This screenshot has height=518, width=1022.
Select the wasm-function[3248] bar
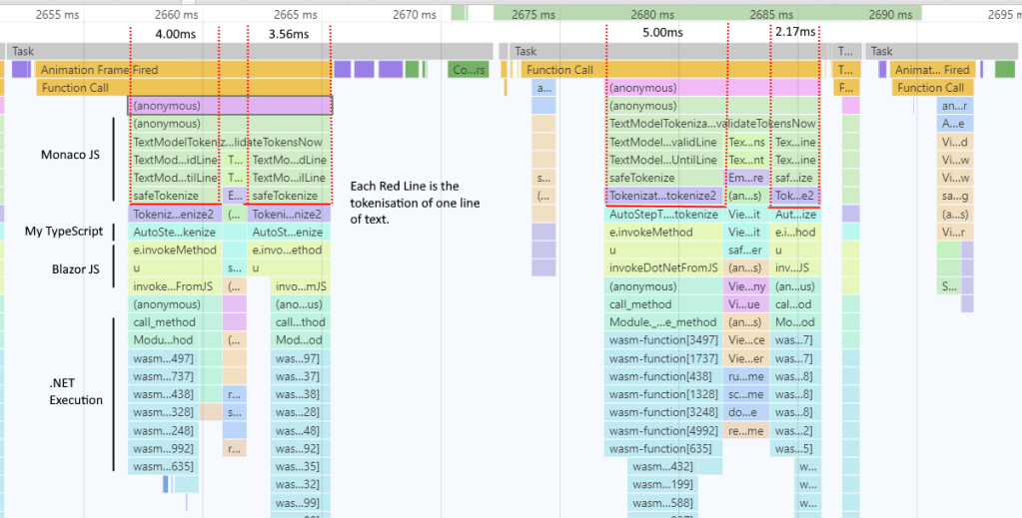pyautogui.click(x=663, y=412)
